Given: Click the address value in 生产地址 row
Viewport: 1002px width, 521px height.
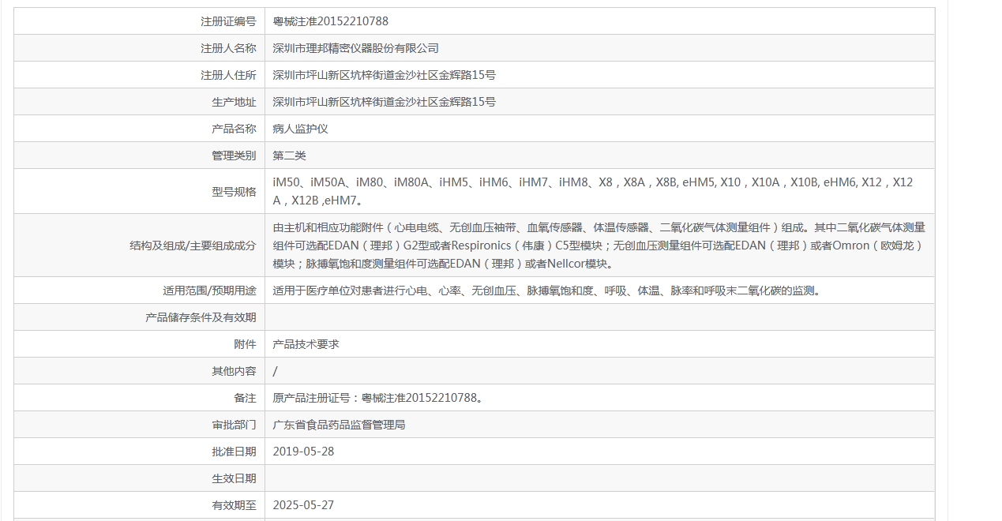Looking at the screenshot, I should (384, 102).
